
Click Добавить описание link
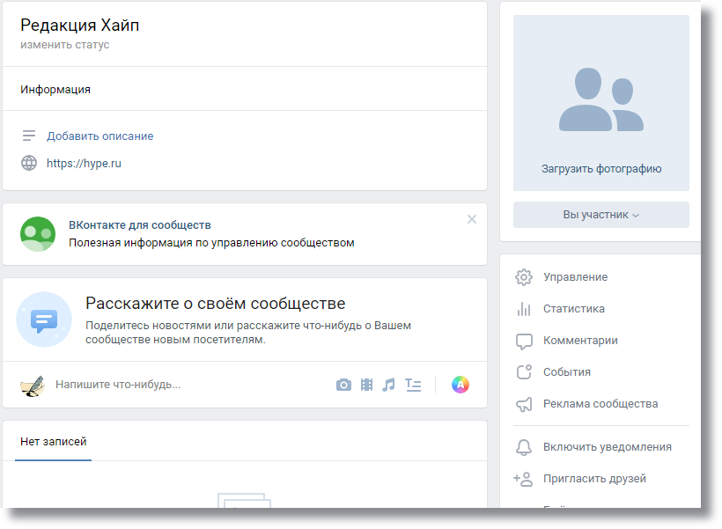click(99, 136)
